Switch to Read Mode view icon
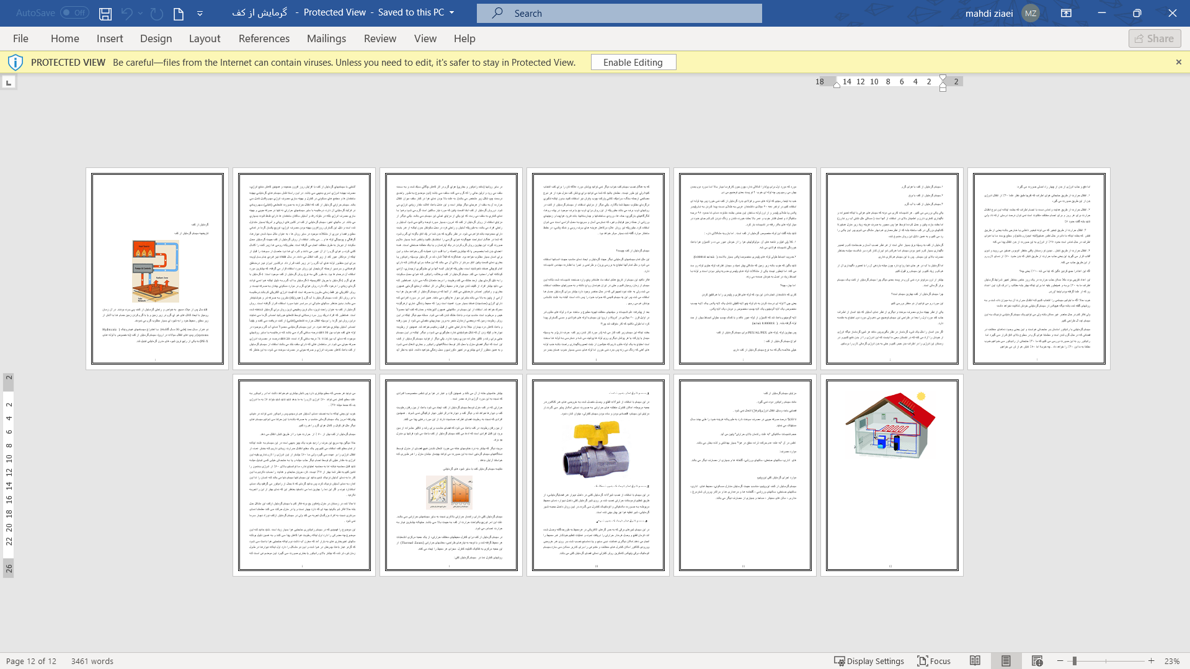 pyautogui.click(x=975, y=661)
